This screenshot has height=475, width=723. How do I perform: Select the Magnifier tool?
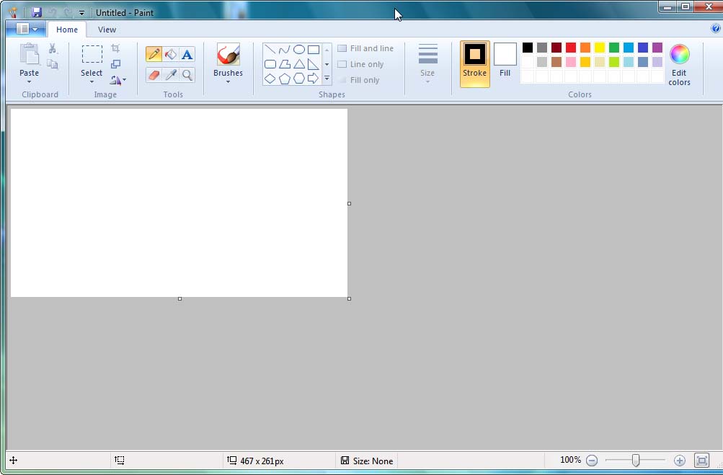187,74
